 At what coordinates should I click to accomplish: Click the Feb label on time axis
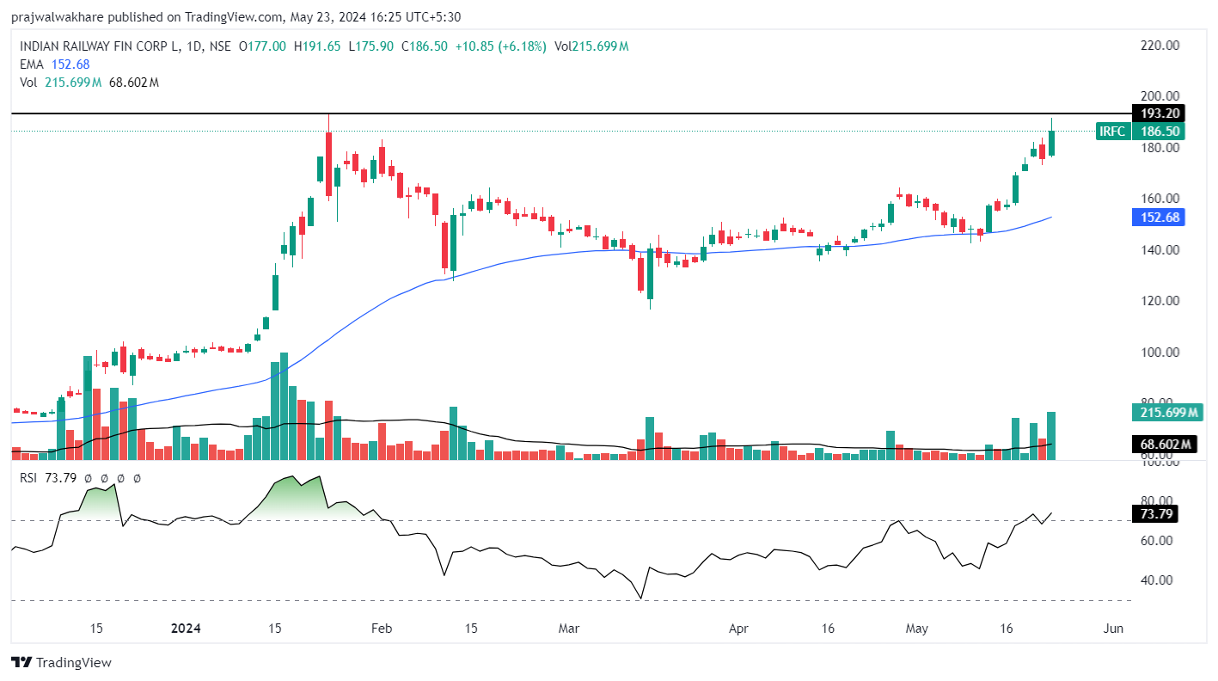tap(381, 629)
